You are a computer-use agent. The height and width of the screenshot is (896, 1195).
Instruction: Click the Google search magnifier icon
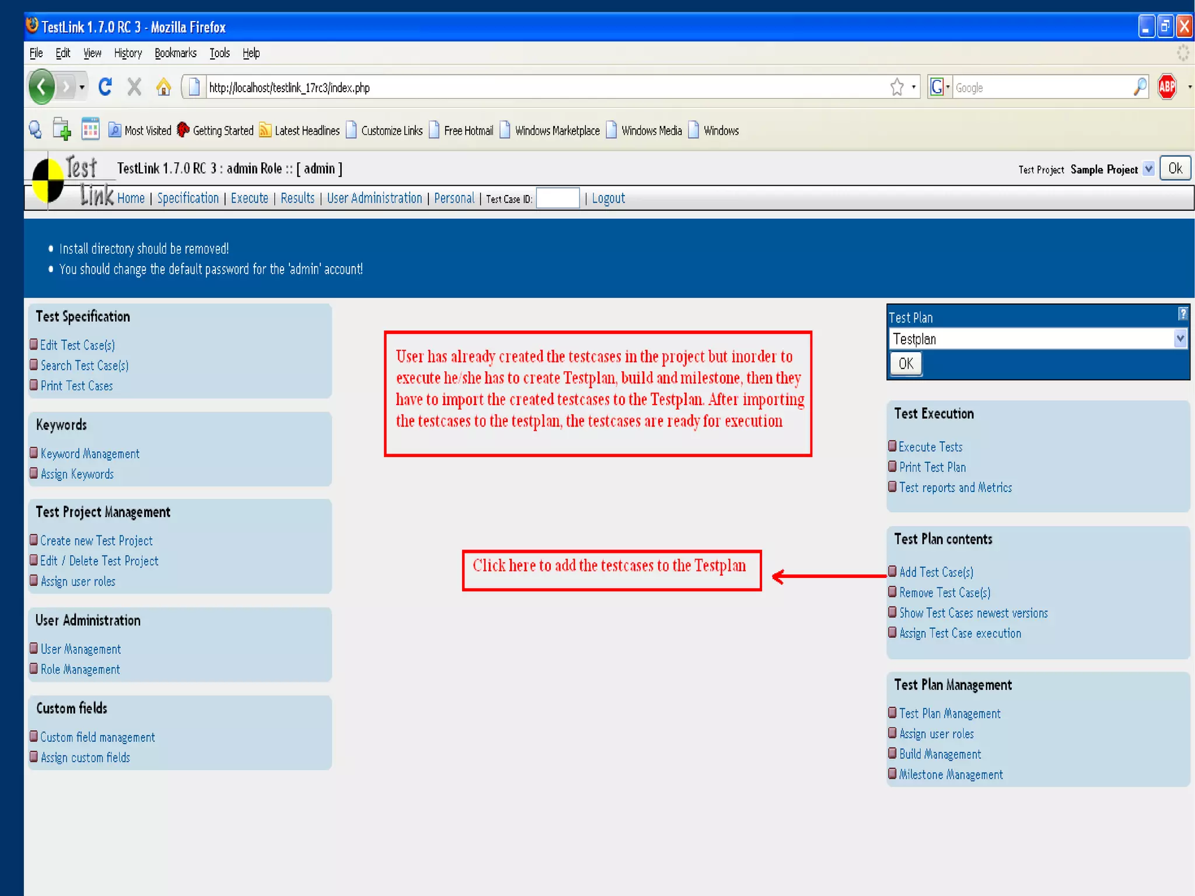1139,88
